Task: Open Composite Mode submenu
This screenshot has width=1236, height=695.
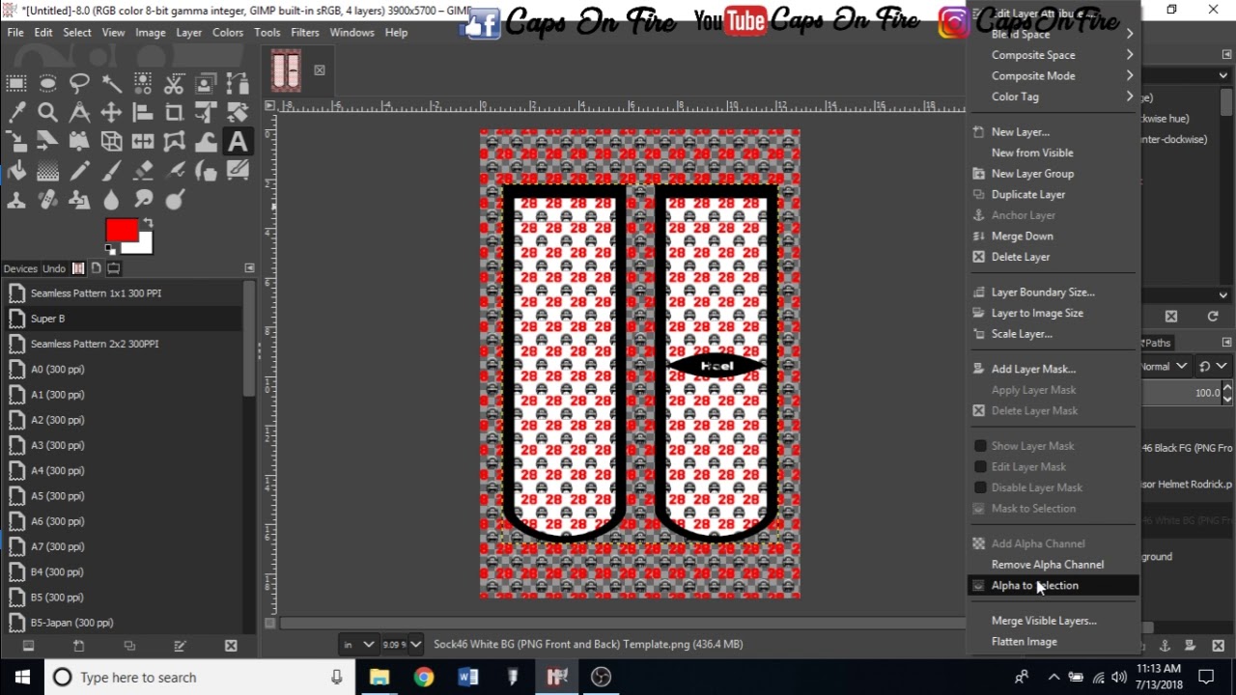Action: [x=1054, y=75]
